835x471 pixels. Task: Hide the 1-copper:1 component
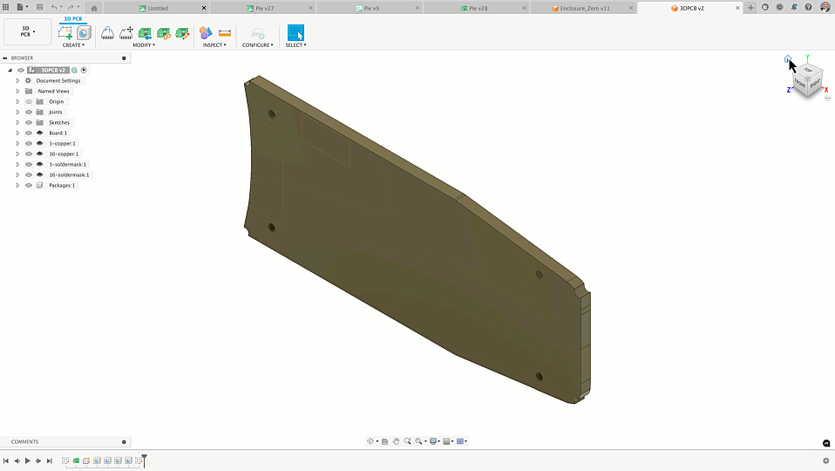(29, 143)
